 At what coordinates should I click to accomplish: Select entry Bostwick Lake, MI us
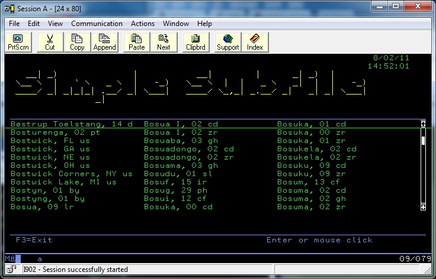pyautogui.click(x=63, y=182)
